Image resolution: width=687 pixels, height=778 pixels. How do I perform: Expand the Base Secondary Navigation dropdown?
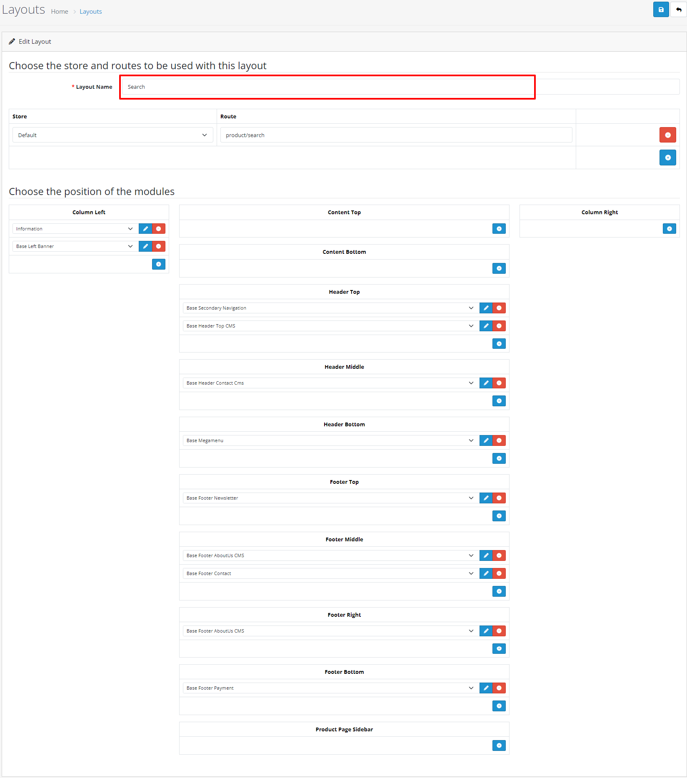coord(330,308)
